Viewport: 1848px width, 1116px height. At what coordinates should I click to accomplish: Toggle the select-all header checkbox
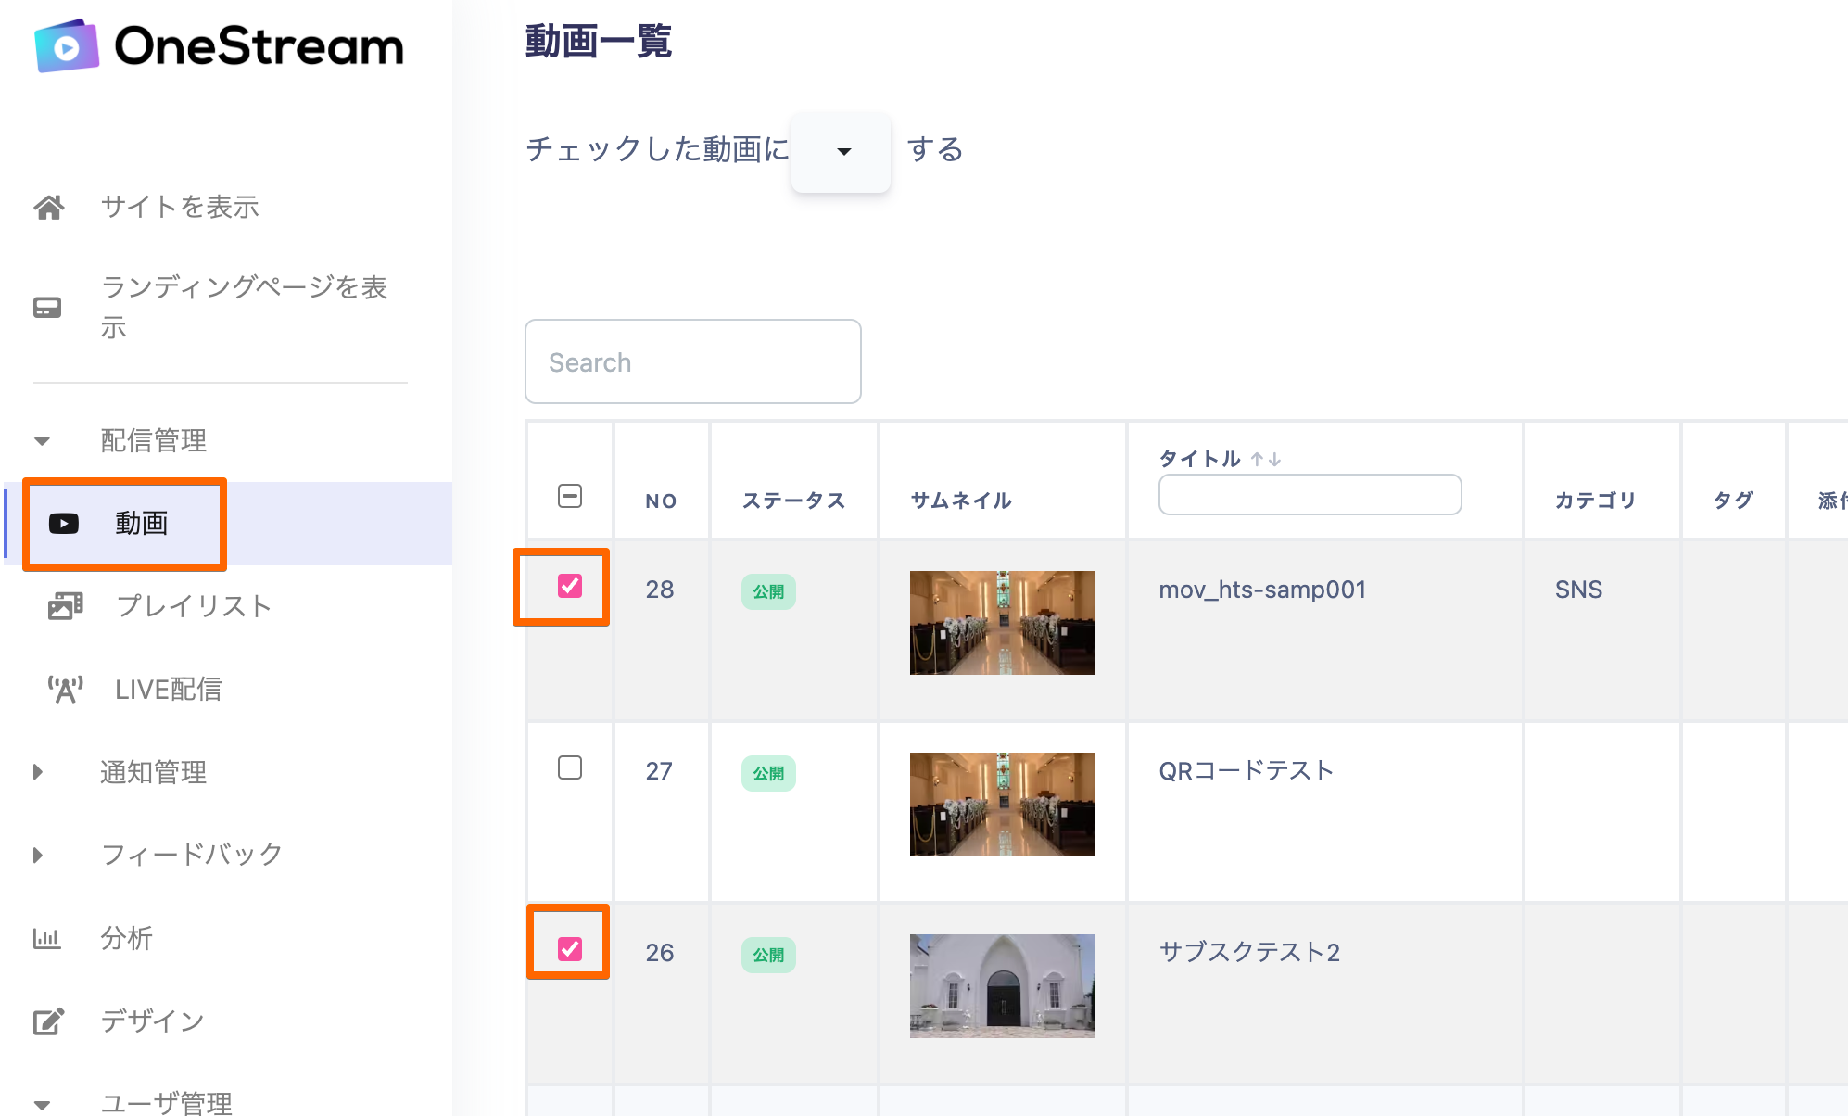570,496
